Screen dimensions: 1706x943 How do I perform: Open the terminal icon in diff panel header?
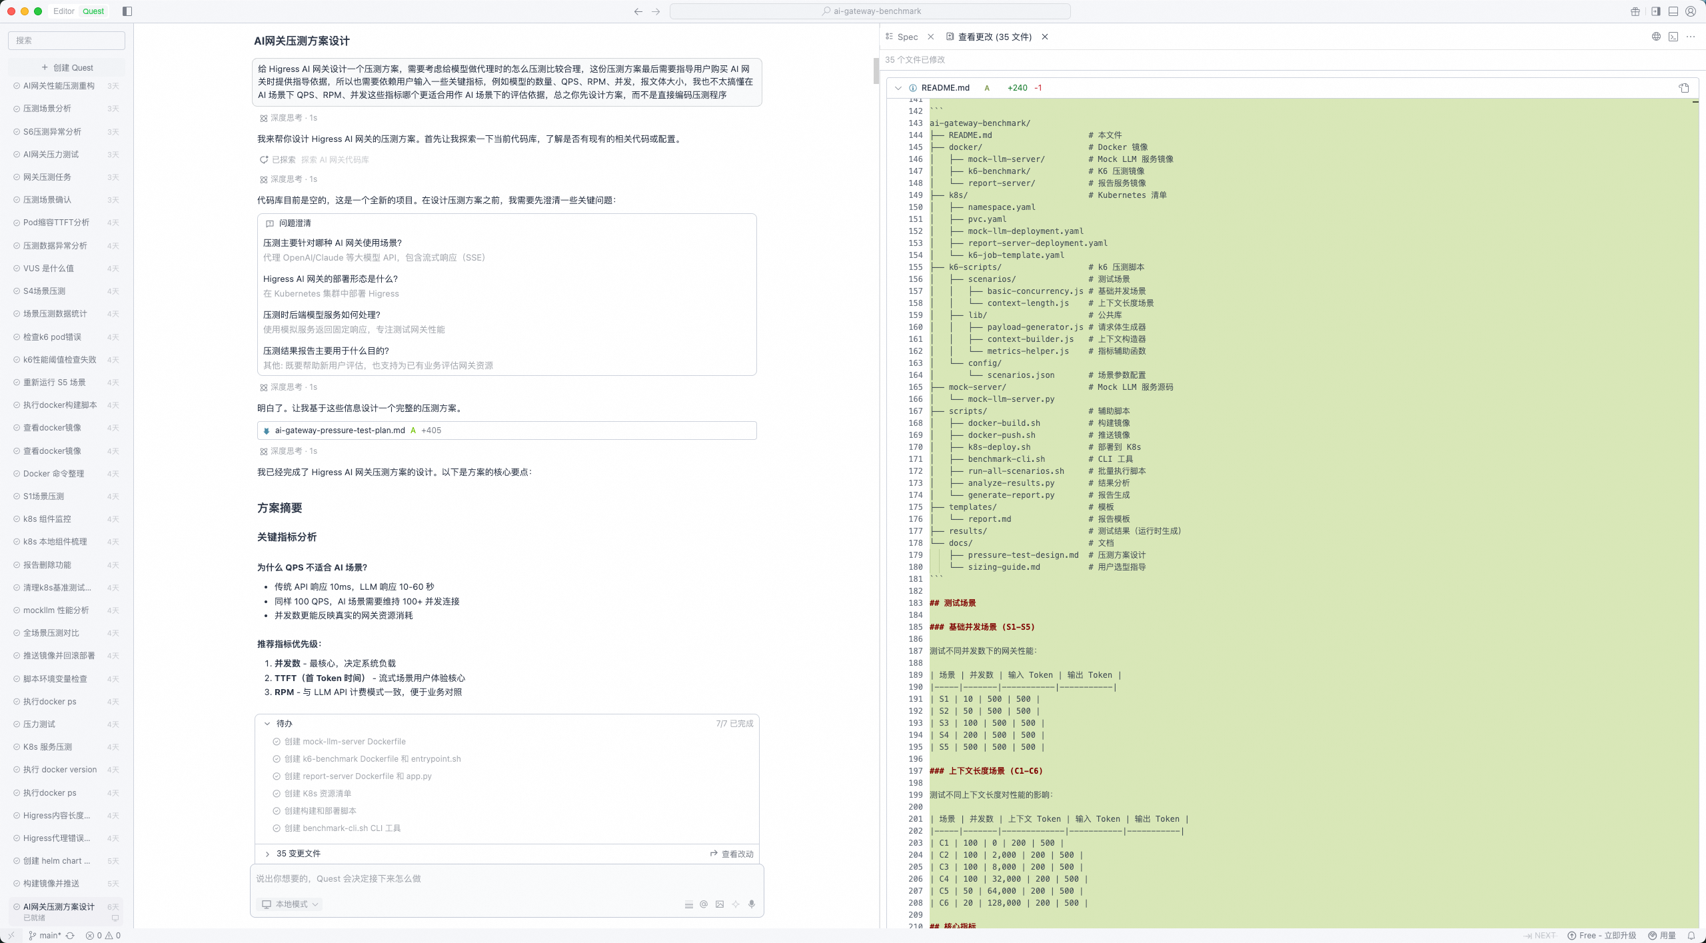pyautogui.click(x=1673, y=37)
